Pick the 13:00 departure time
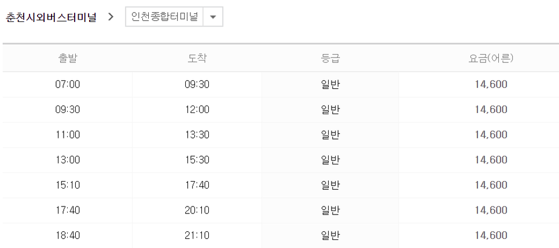The width and height of the screenshot is (559, 248). [x=67, y=160]
